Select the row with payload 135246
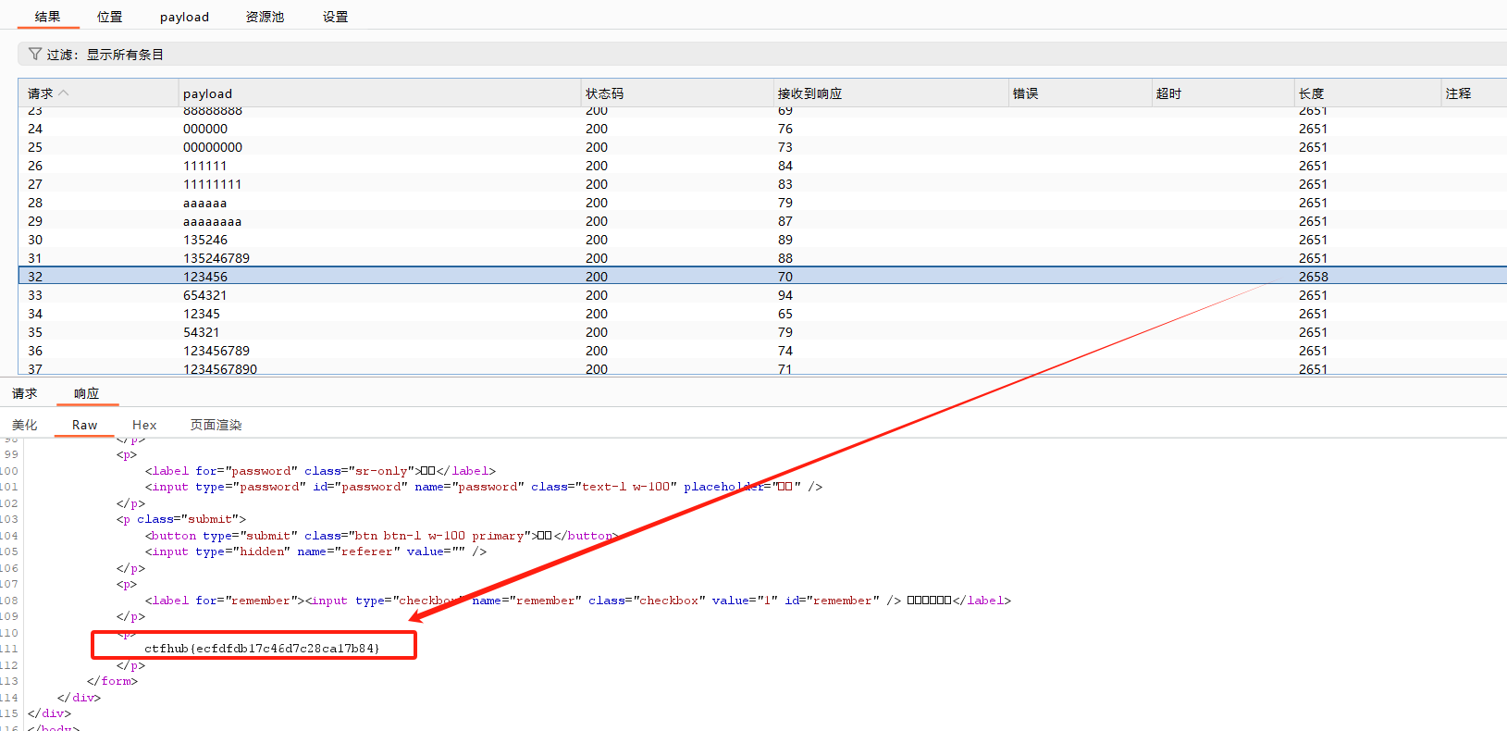 [x=762, y=240]
